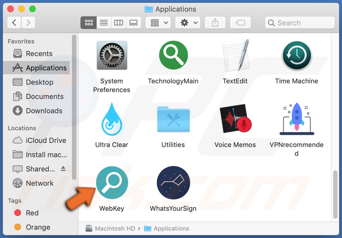Click the Voice Memos name label
The width and height of the screenshot is (342, 238).
point(235,144)
